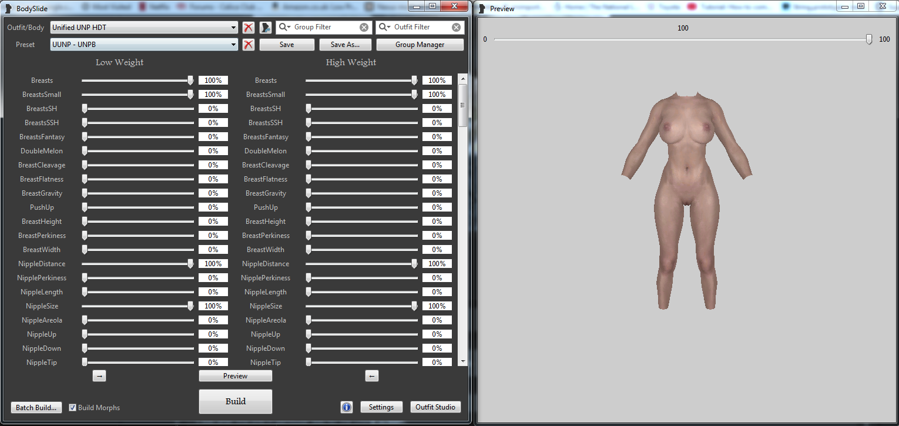This screenshot has height=426, width=899.
Task: Click the Preview button
Action: (236, 376)
